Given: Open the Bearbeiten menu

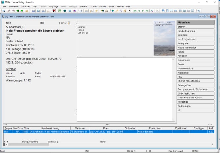Looking at the screenshot, I should 14,7.
